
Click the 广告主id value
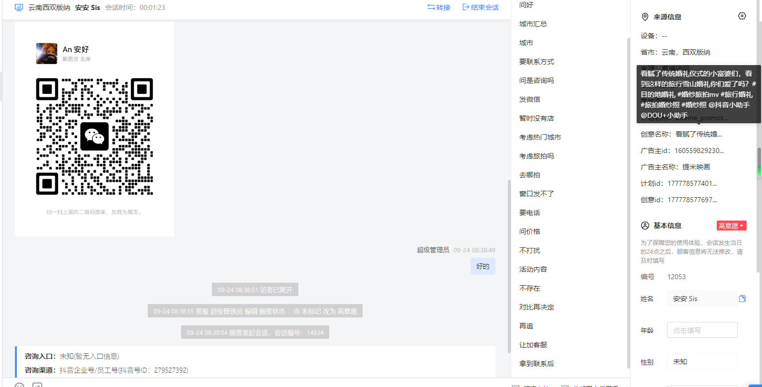pos(700,151)
